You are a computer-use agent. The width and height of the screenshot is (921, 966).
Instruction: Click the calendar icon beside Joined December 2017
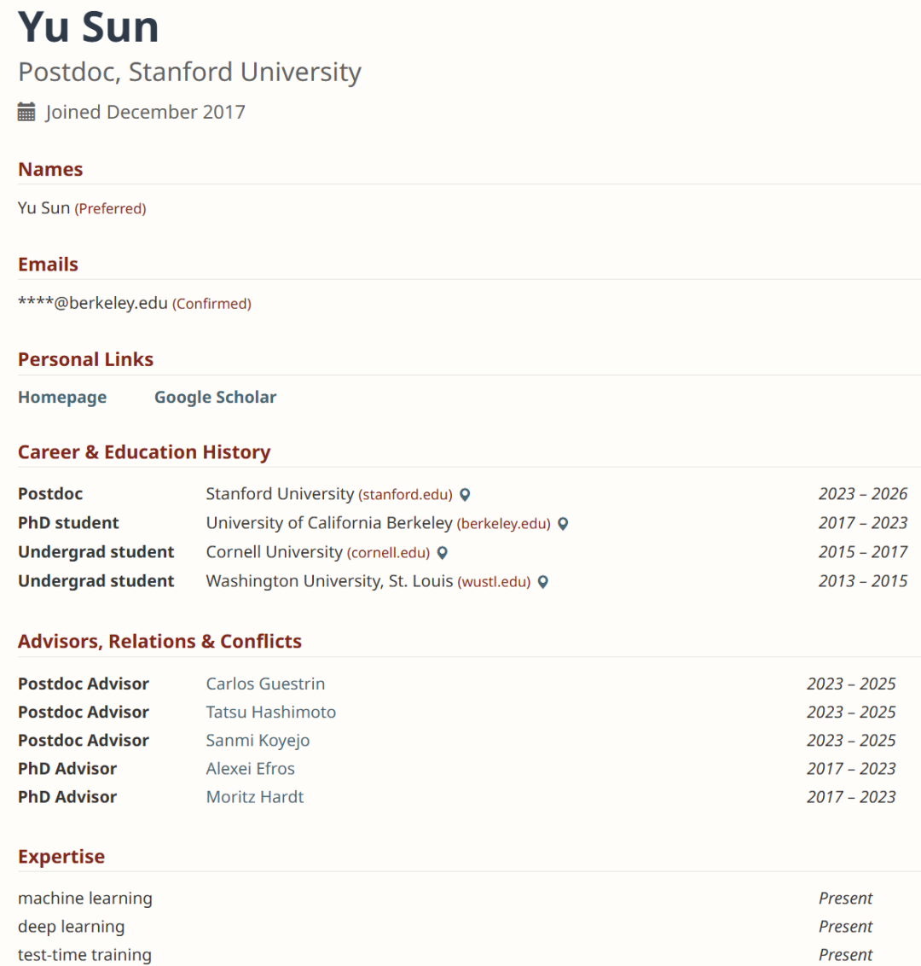(26, 112)
